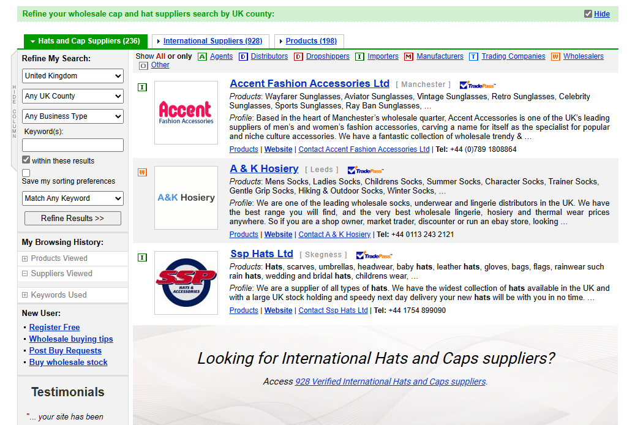Click the Agents 'A' filter icon

click(x=202, y=56)
